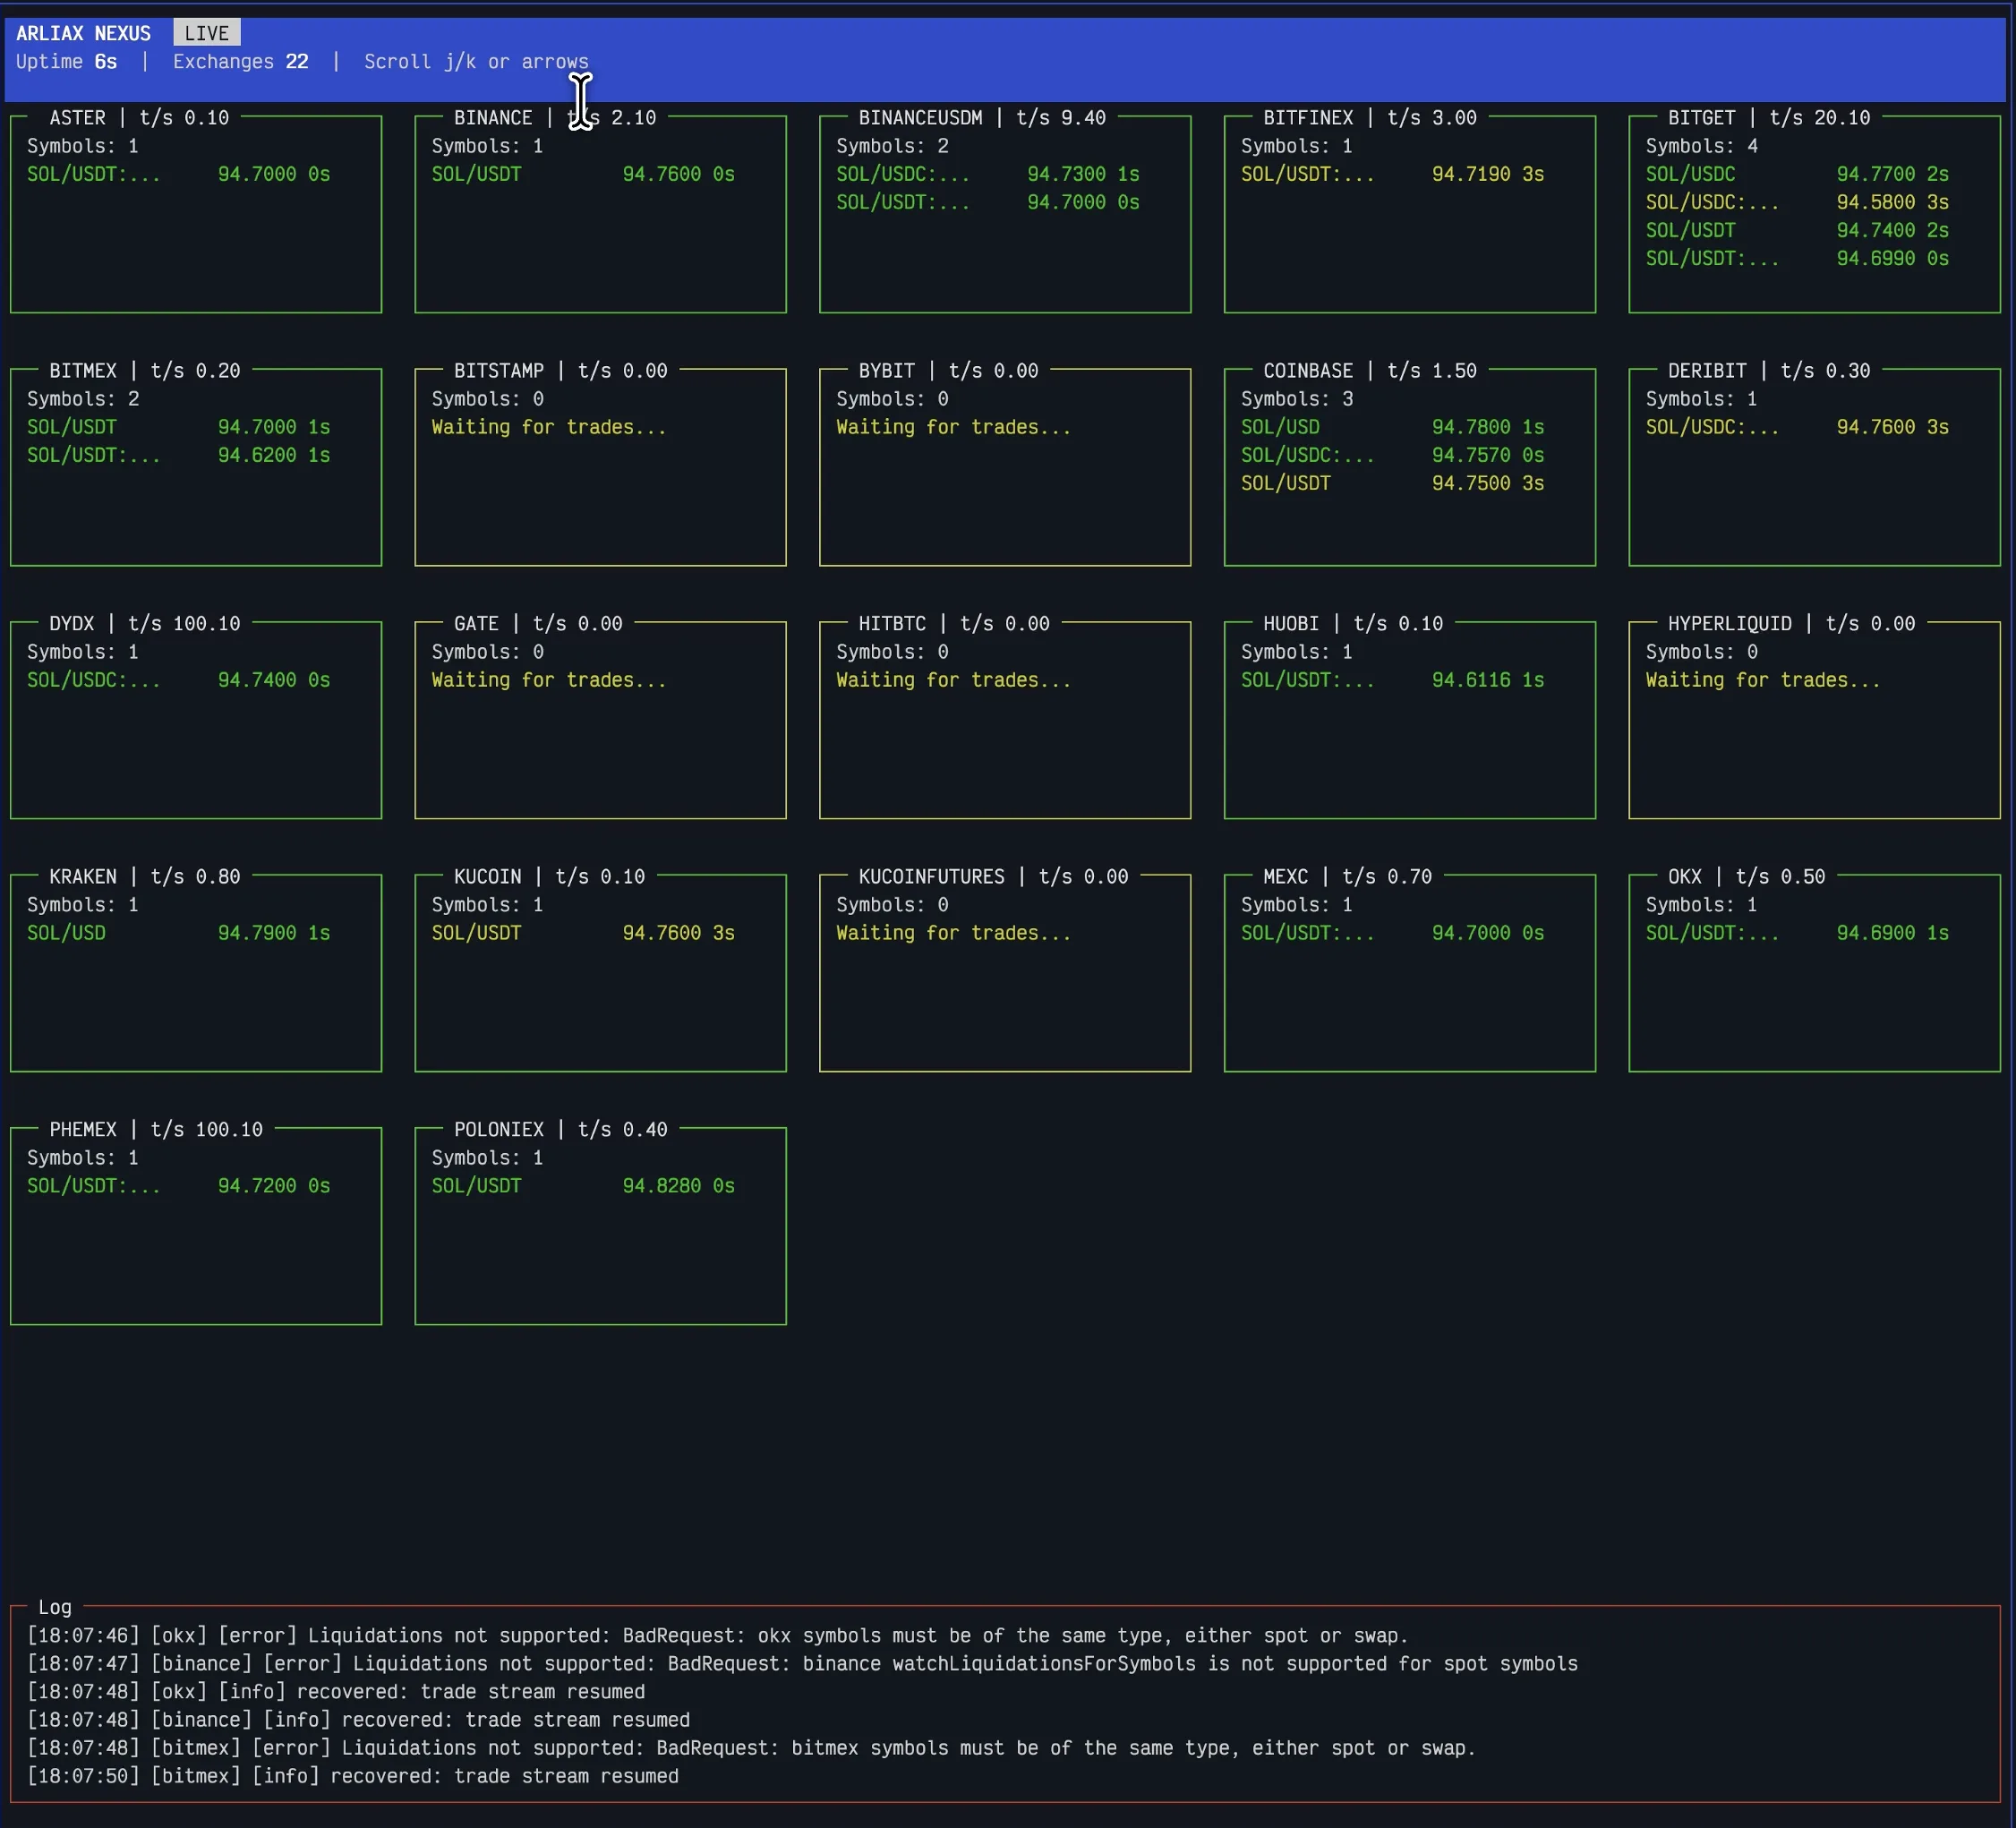Click PHEMEX price 94.7200

[257, 1187]
